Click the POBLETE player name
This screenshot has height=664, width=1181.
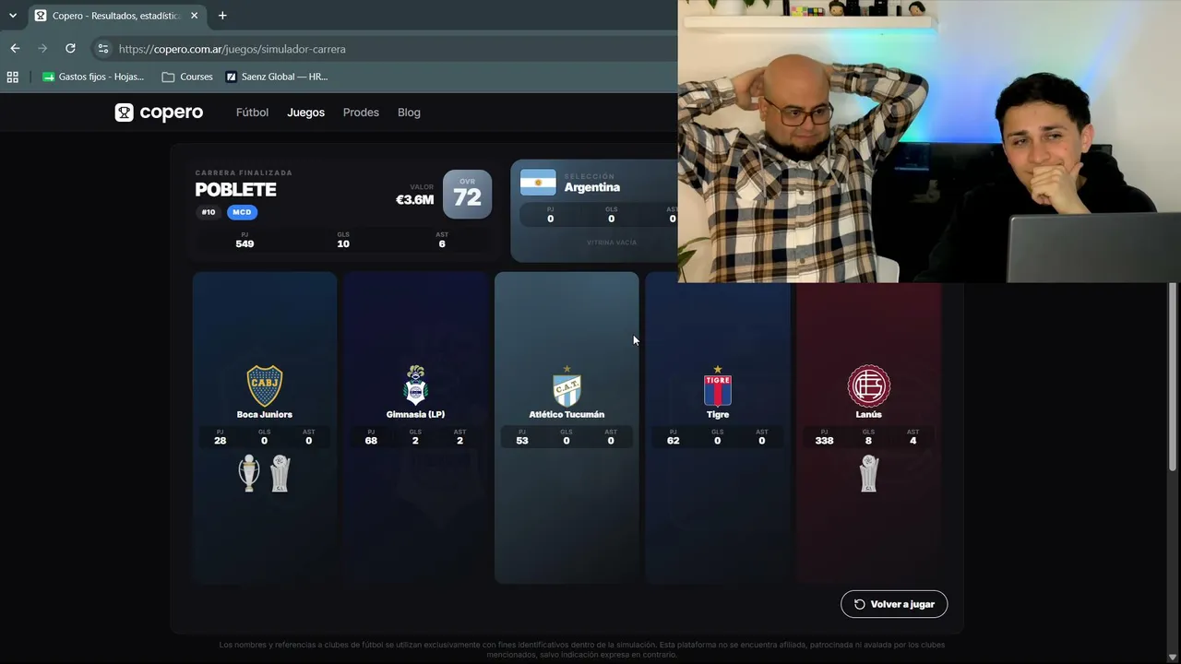coord(235,190)
